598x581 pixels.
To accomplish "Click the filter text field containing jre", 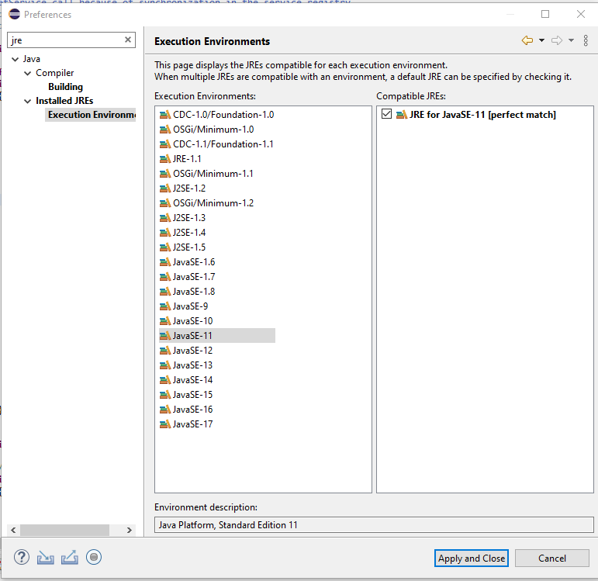I will coord(71,40).
